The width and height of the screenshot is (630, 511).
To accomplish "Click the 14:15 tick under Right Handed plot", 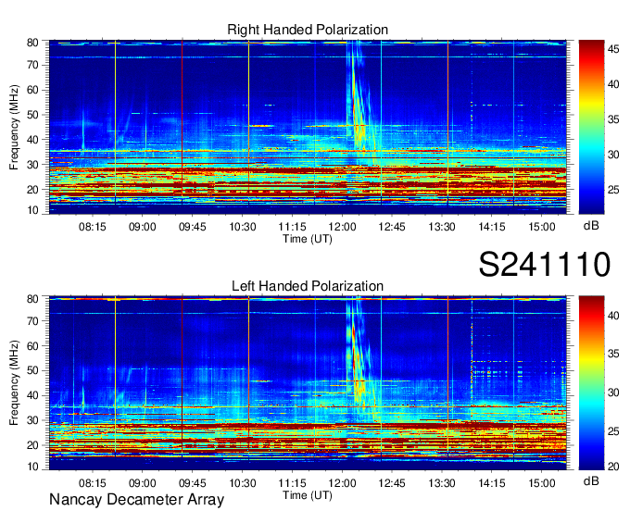I will click(492, 227).
